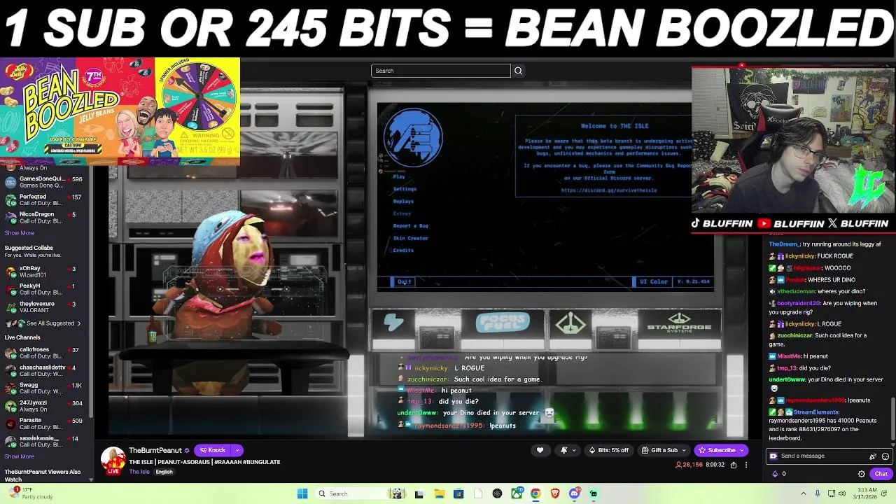Open volume speaker tray icon
896x504 pixels.
click(x=843, y=493)
